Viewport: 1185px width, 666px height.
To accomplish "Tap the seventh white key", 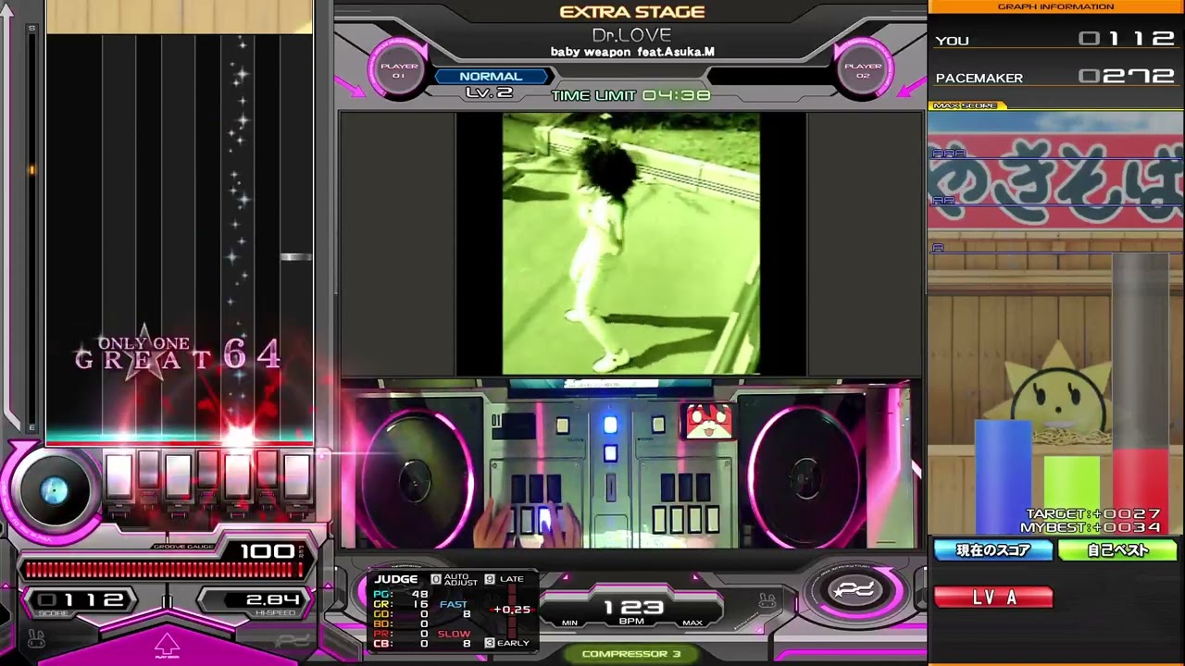I will (x=296, y=475).
